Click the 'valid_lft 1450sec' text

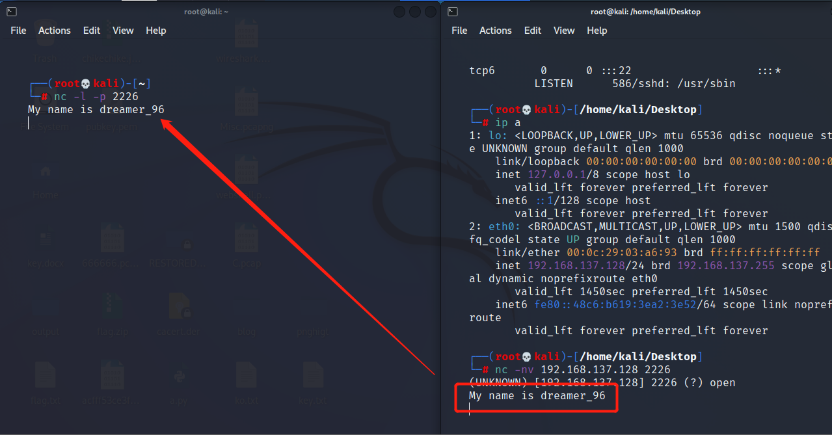point(570,292)
